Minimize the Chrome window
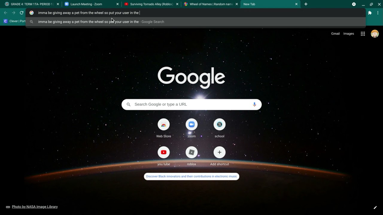This screenshot has height=215, width=383. click(x=363, y=4)
